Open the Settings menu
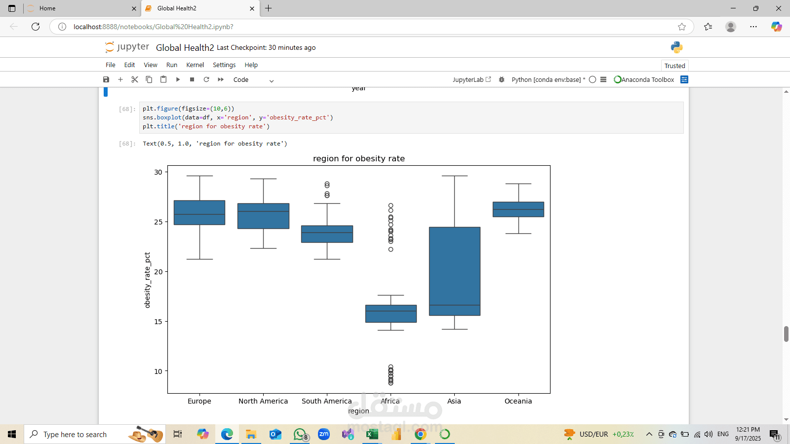 [x=224, y=65]
